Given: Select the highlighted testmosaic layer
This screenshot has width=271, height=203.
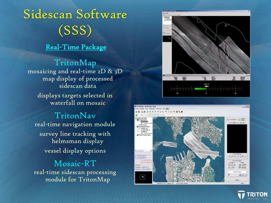Looking at the screenshot, I should pos(144,122).
